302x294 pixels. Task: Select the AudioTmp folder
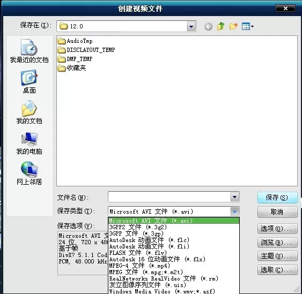click(x=75, y=41)
